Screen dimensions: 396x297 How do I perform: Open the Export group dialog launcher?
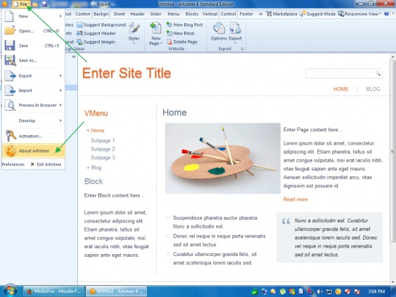click(242, 49)
